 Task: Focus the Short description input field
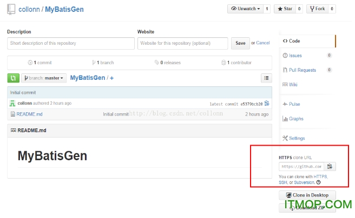pyautogui.click(x=71, y=43)
